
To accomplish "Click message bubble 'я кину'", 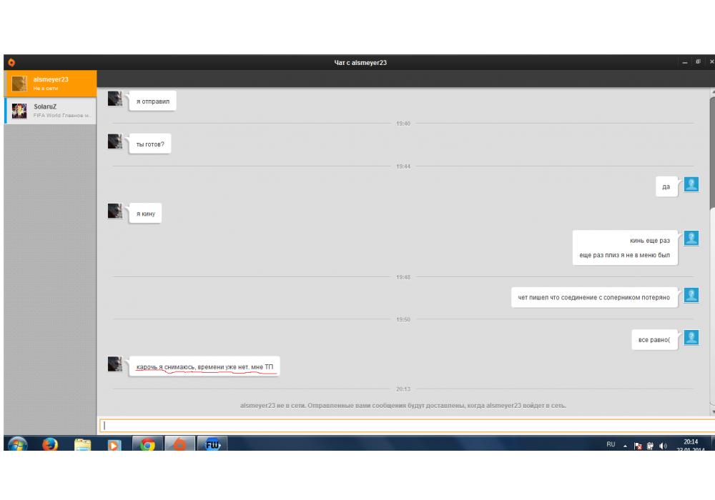I will tap(145, 213).
